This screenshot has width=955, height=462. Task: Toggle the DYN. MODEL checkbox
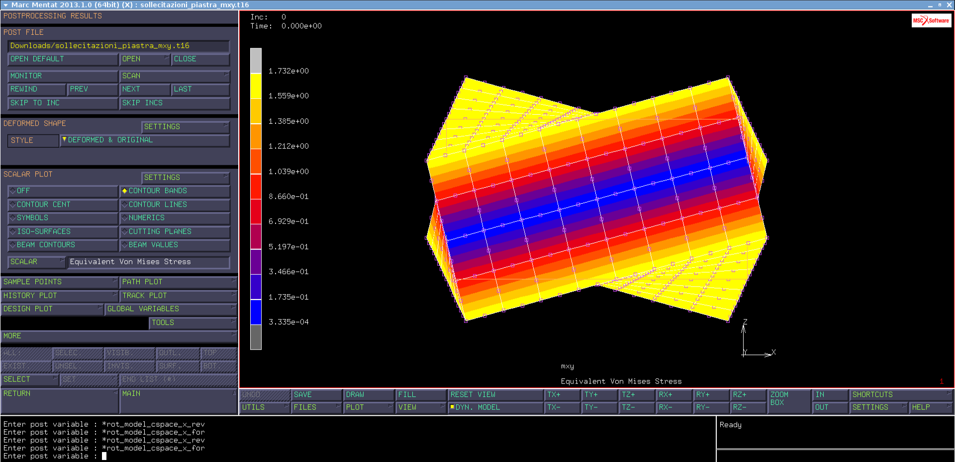[452, 407]
